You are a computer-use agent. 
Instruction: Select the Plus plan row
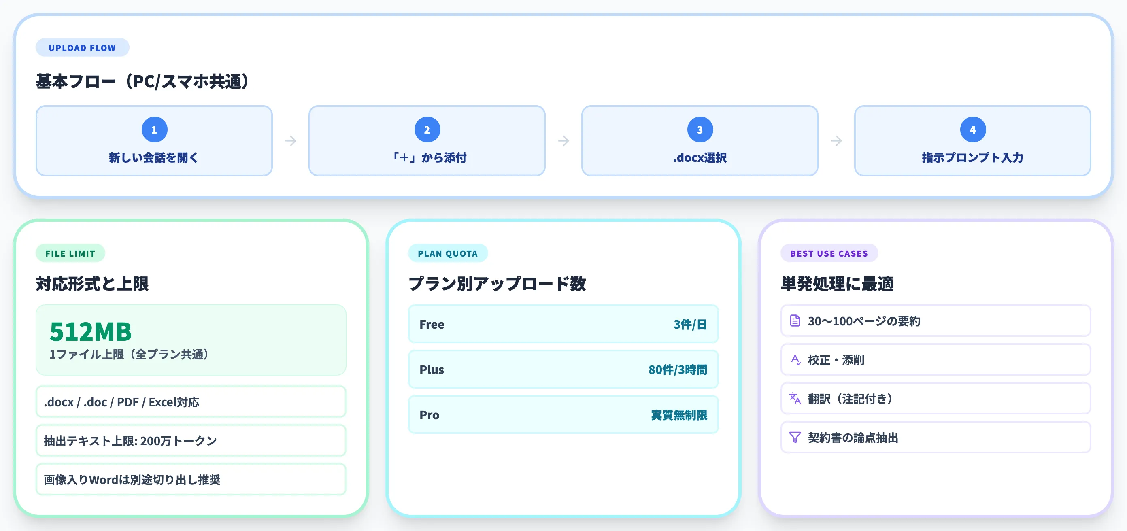coord(563,369)
